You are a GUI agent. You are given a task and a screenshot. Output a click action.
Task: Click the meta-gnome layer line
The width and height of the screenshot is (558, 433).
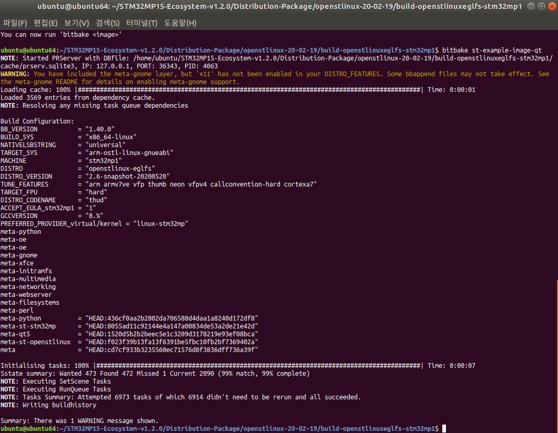pyautogui.click(x=19, y=255)
